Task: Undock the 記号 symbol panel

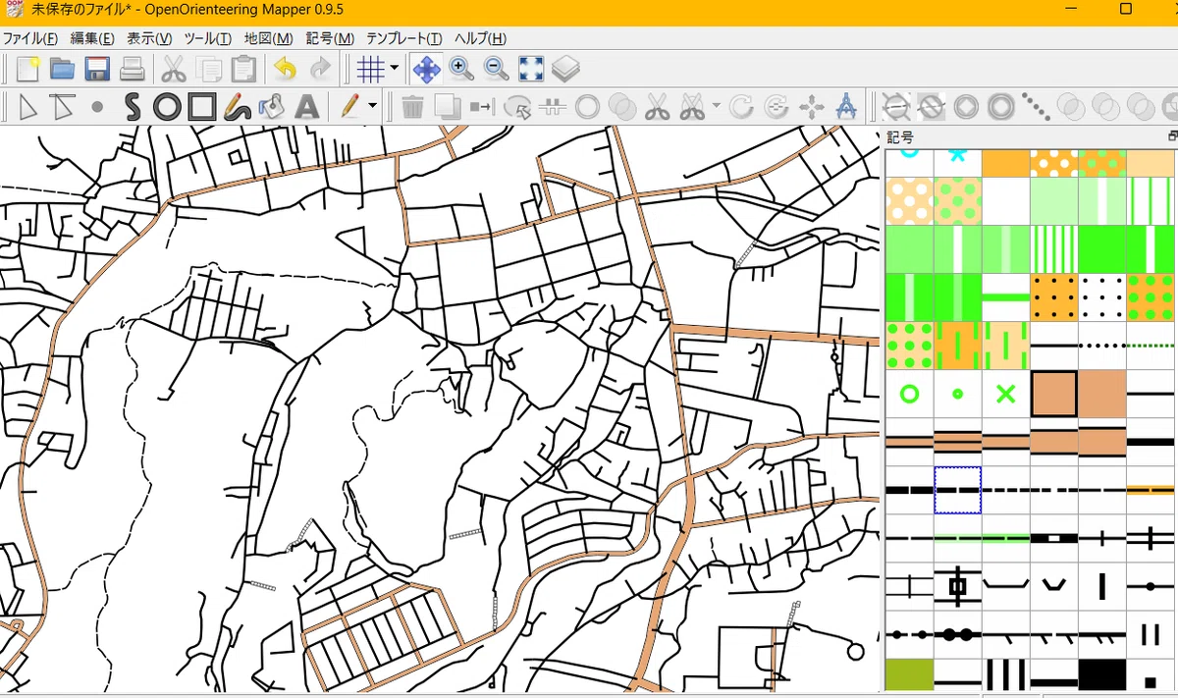Action: point(1172,136)
